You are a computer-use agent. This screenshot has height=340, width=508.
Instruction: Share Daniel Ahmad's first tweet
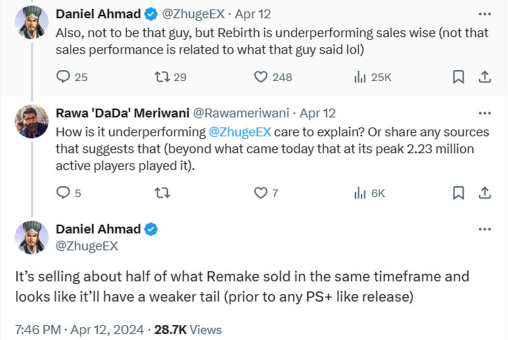tap(484, 77)
